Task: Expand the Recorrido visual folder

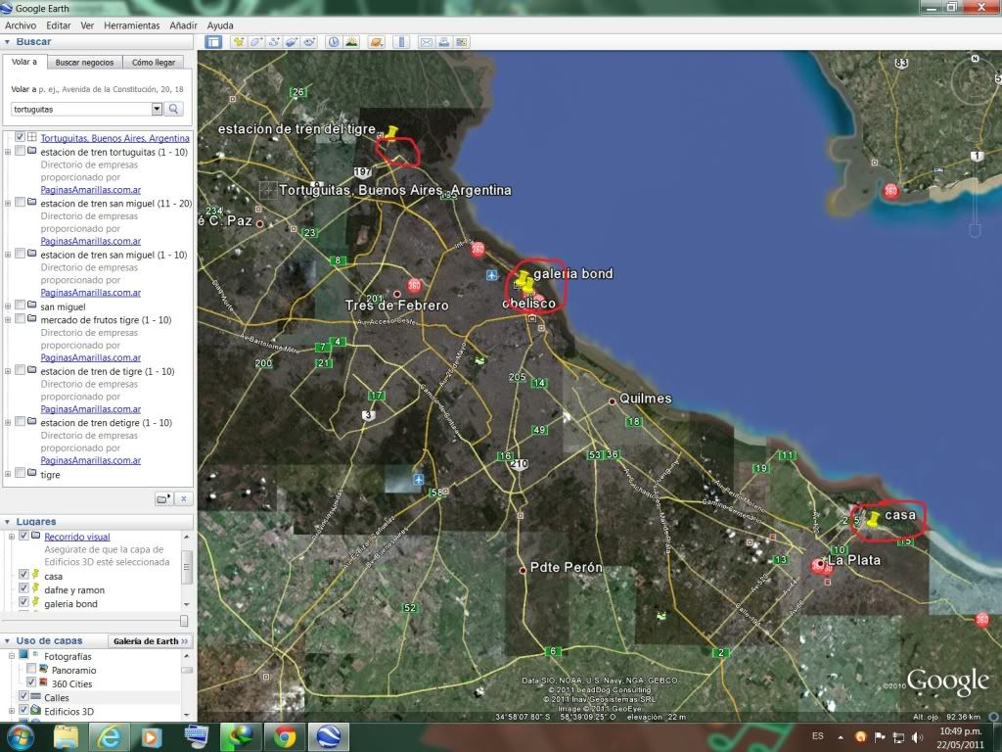Action: [12, 537]
